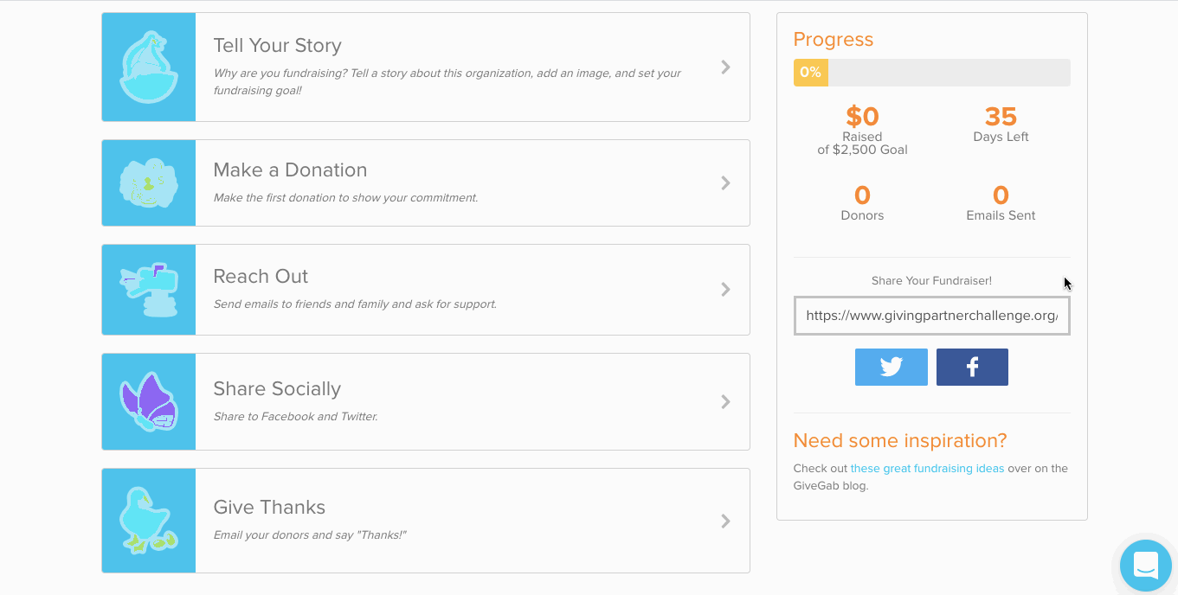1178x595 pixels.
Task: Select the Reach Out step title
Action: tap(261, 277)
